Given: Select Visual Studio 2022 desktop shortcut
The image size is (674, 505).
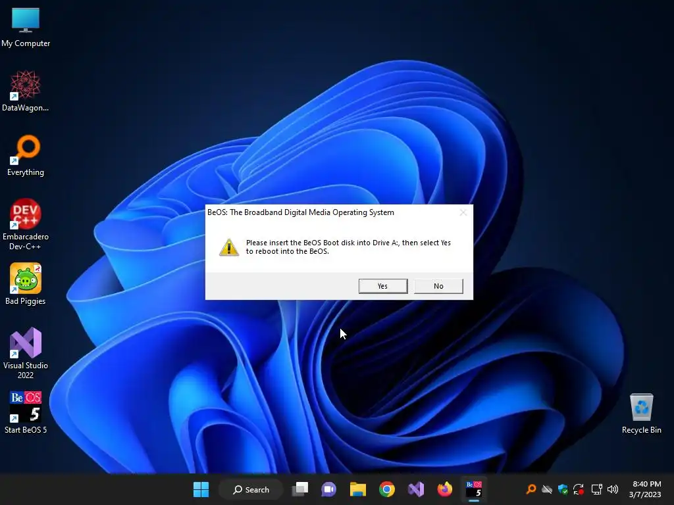Looking at the screenshot, I should pyautogui.click(x=26, y=353).
